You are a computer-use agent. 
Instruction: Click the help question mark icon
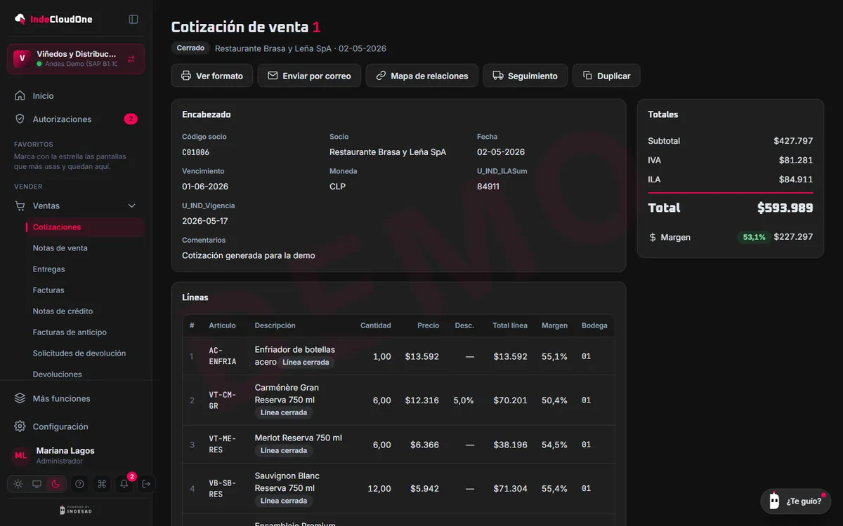click(x=79, y=484)
